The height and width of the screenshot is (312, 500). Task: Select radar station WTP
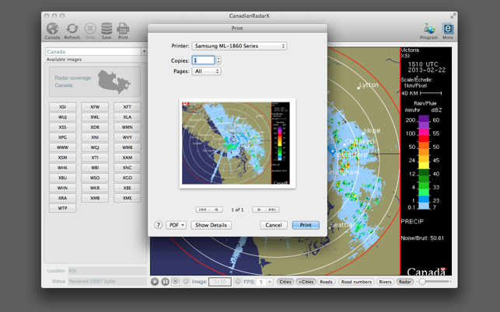click(62, 208)
